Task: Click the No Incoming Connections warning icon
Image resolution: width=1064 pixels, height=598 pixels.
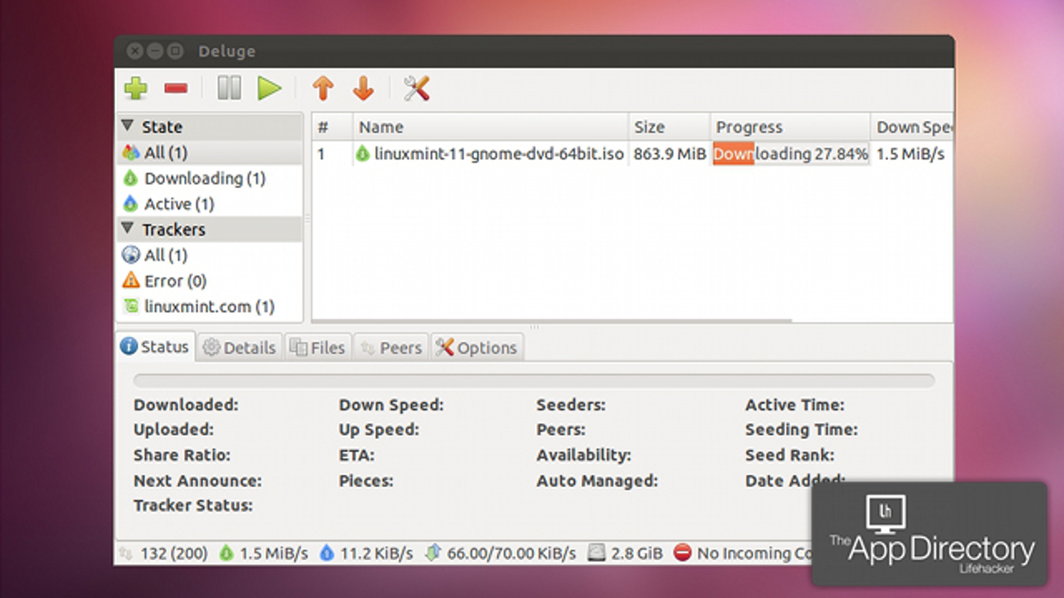Action: pos(682,553)
